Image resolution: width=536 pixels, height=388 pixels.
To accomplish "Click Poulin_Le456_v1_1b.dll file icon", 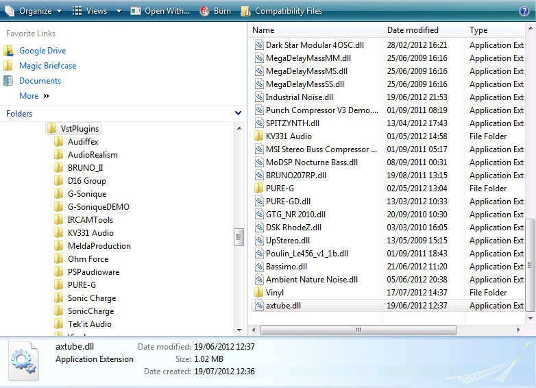I will click(x=260, y=253).
